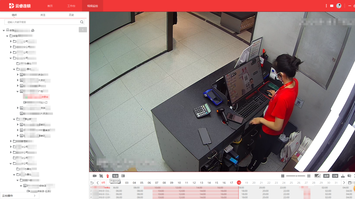Switch to the 关注 tab
Screen dimensions: 355x199
pyautogui.click(x=43, y=15)
